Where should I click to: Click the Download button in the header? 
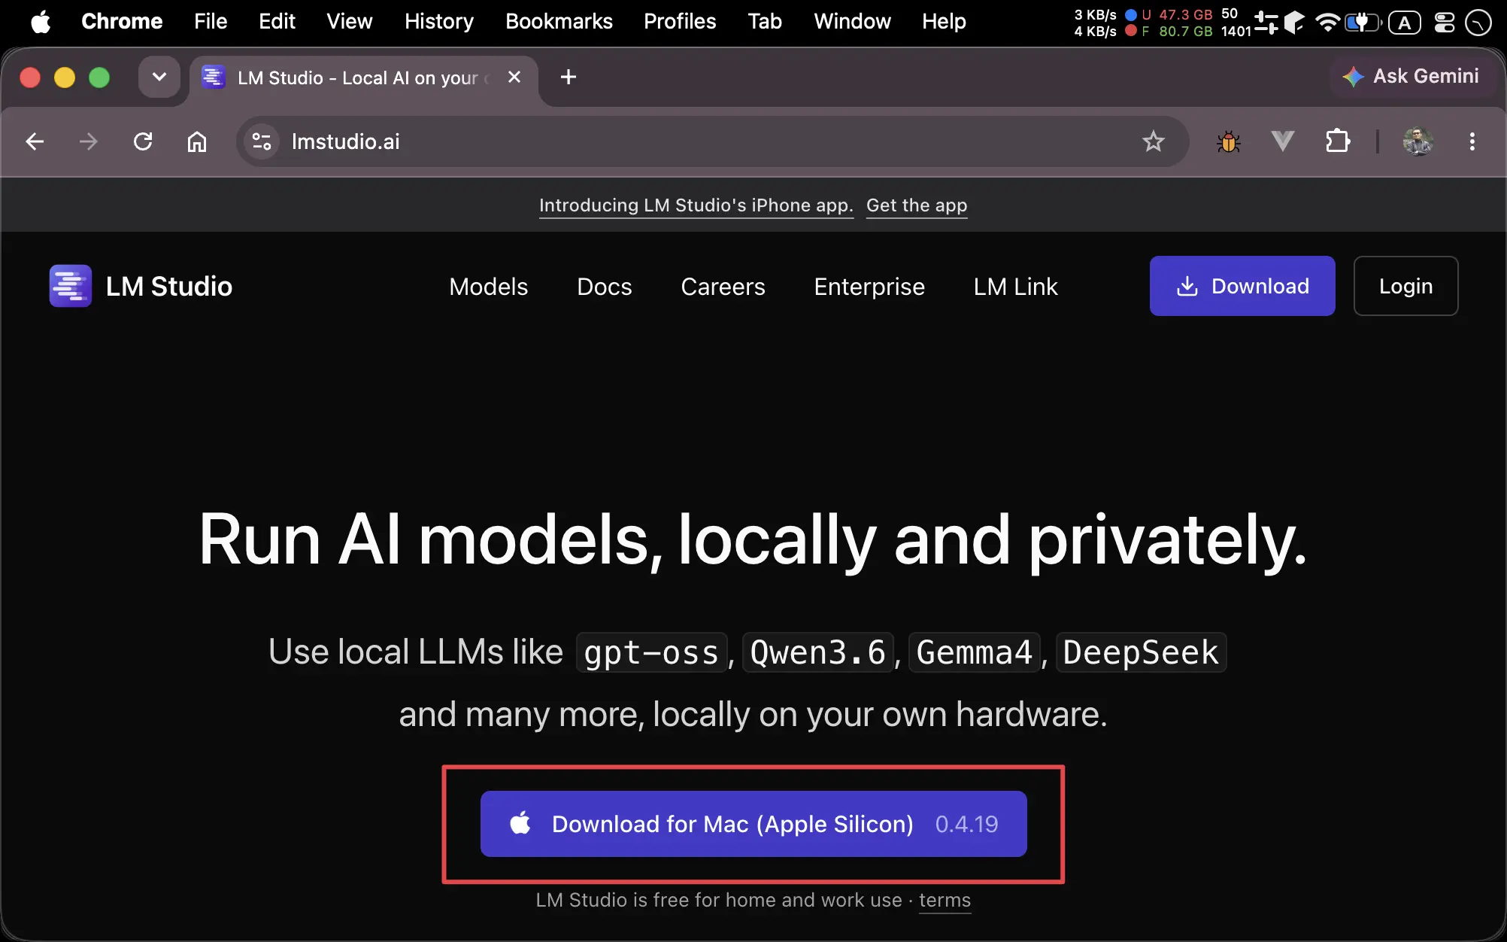pos(1242,286)
